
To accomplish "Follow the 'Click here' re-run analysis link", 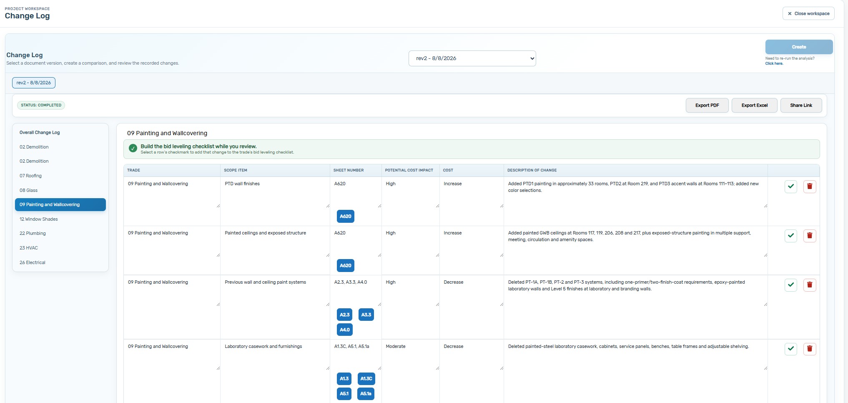I will click(x=774, y=63).
